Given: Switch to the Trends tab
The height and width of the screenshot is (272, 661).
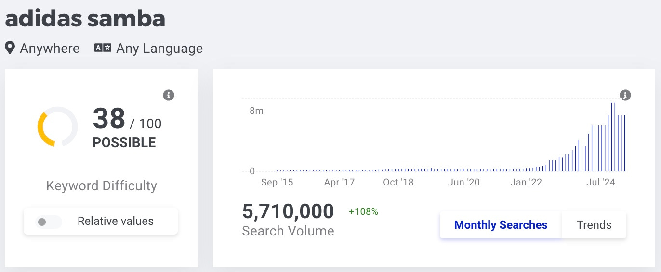Looking at the screenshot, I should tap(594, 225).
